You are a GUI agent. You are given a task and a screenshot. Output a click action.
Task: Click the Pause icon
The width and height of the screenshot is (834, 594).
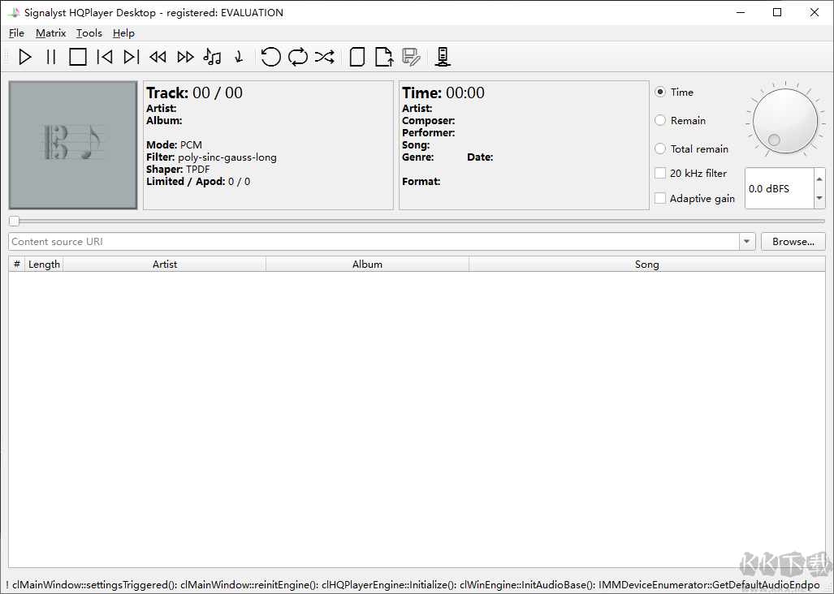click(51, 57)
